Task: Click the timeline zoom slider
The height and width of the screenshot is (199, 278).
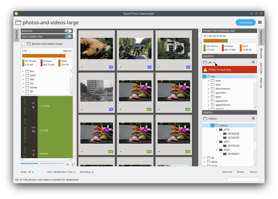Action: (x=39, y=163)
